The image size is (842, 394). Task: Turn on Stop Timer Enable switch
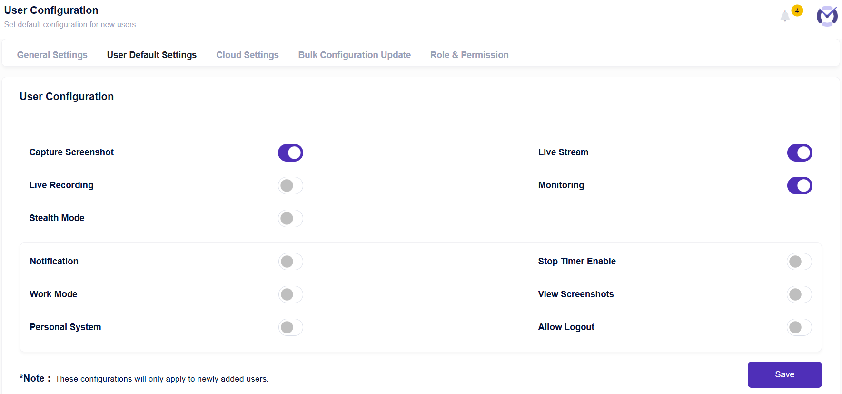tap(799, 262)
